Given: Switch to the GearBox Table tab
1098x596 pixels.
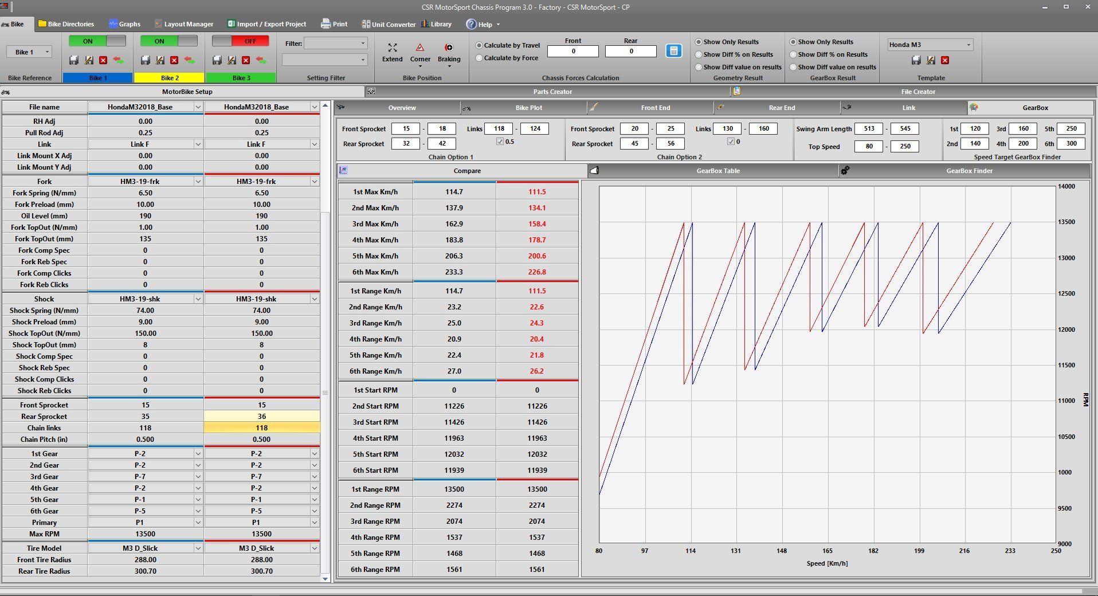Looking at the screenshot, I should tap(717, 171).
